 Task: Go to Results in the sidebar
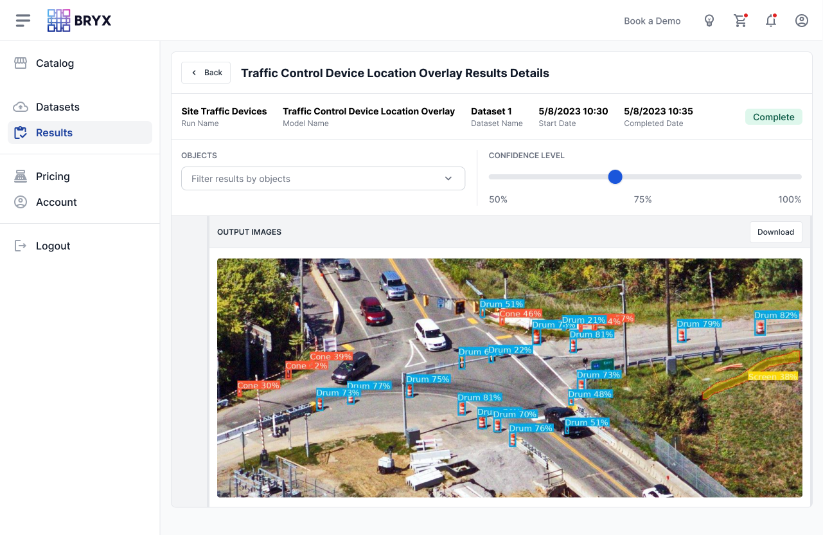coord(54,132)
